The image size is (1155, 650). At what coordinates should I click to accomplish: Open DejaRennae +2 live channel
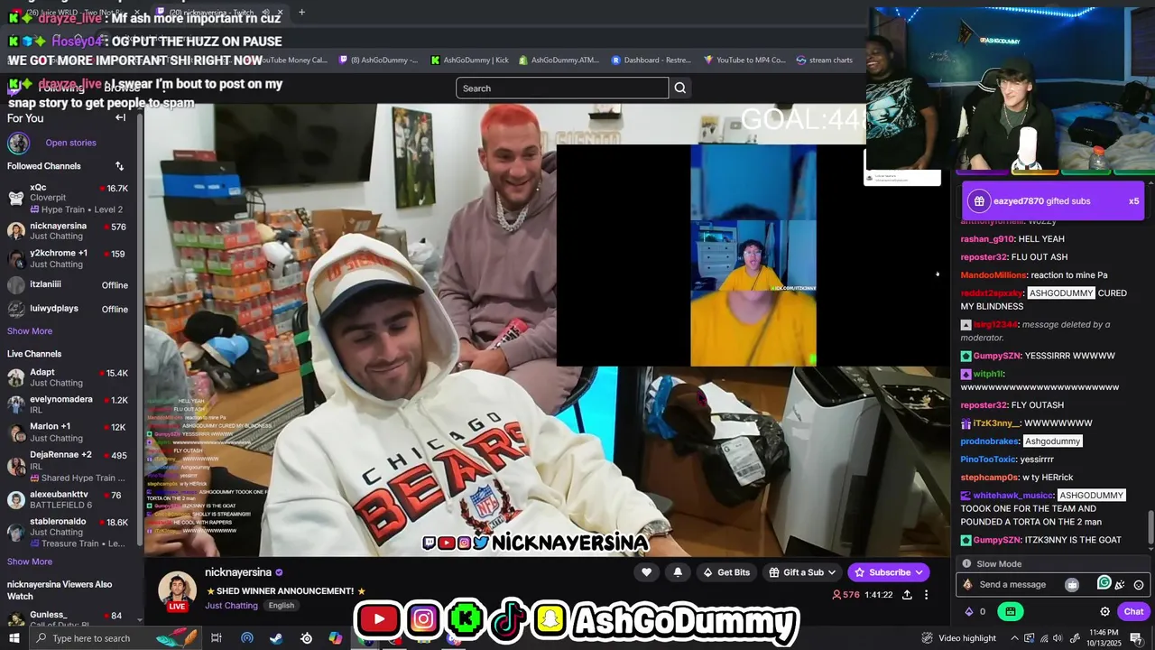pyautogui.click(x=68, y=466)
